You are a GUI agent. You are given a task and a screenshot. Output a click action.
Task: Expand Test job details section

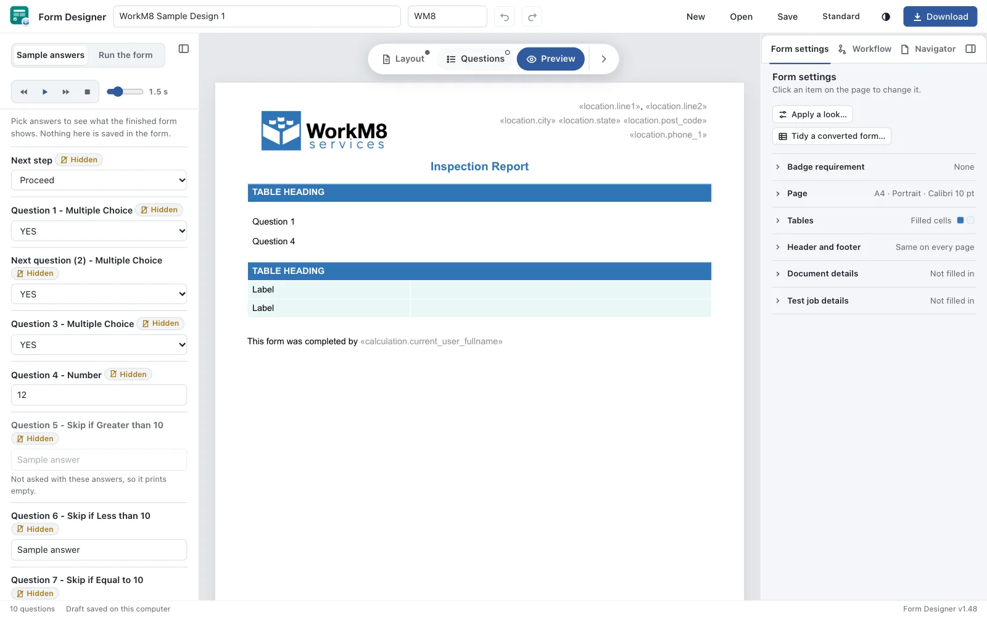(x=873, y=301)
